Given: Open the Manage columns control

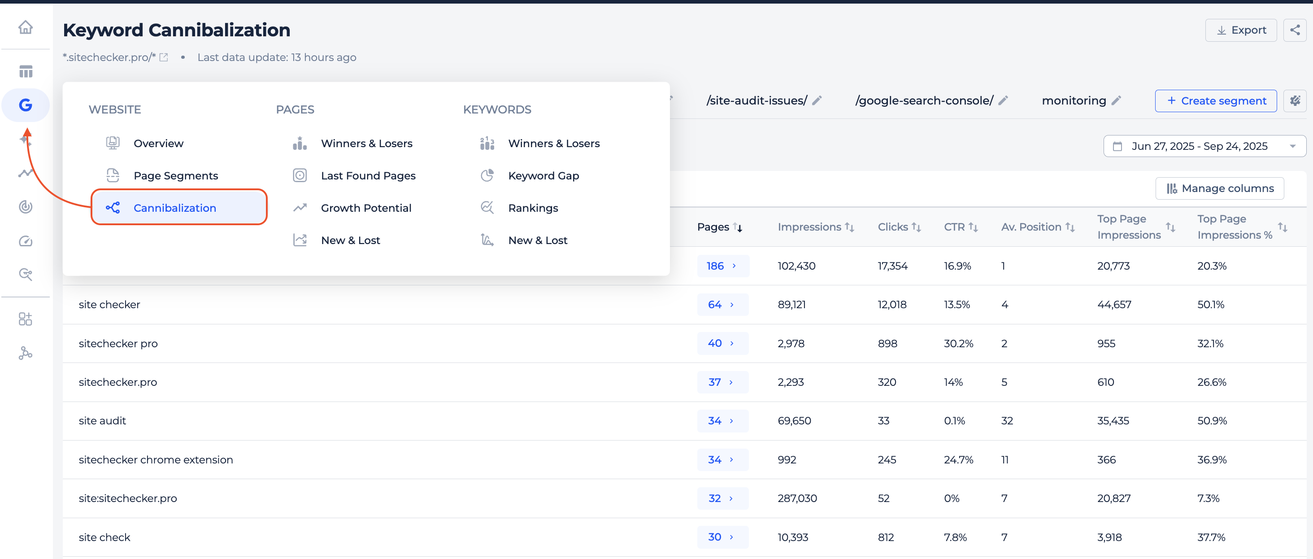Looking at the screenshot, I should (1220, 188).
